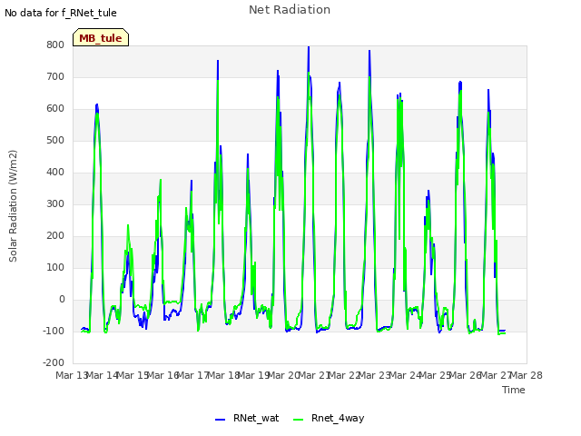Click the Solar Radiation (W/m2) axis label
Image resolution: width=581 pixels, height=436 pixels.
tap(13, 206)
